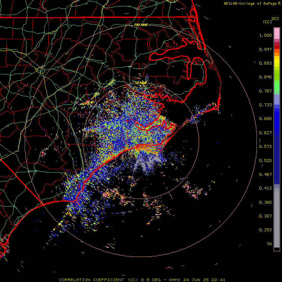This screenshot has width=282, height=282.
Task: Click the 0.627 scale value
Action: 265,133
